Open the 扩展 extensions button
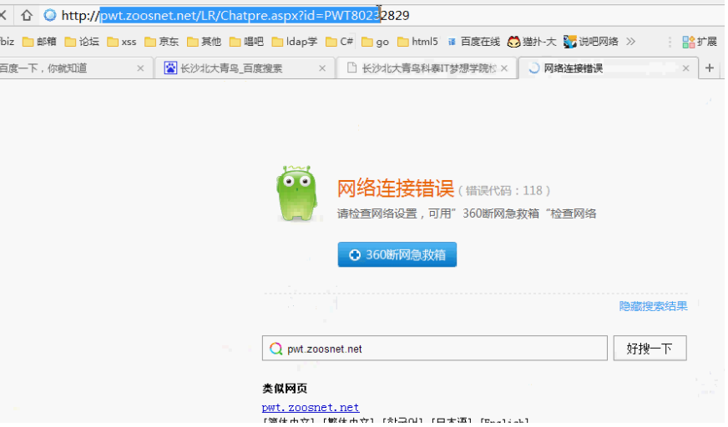This screenshot has height=427, width=728. [x=700, y=42]
